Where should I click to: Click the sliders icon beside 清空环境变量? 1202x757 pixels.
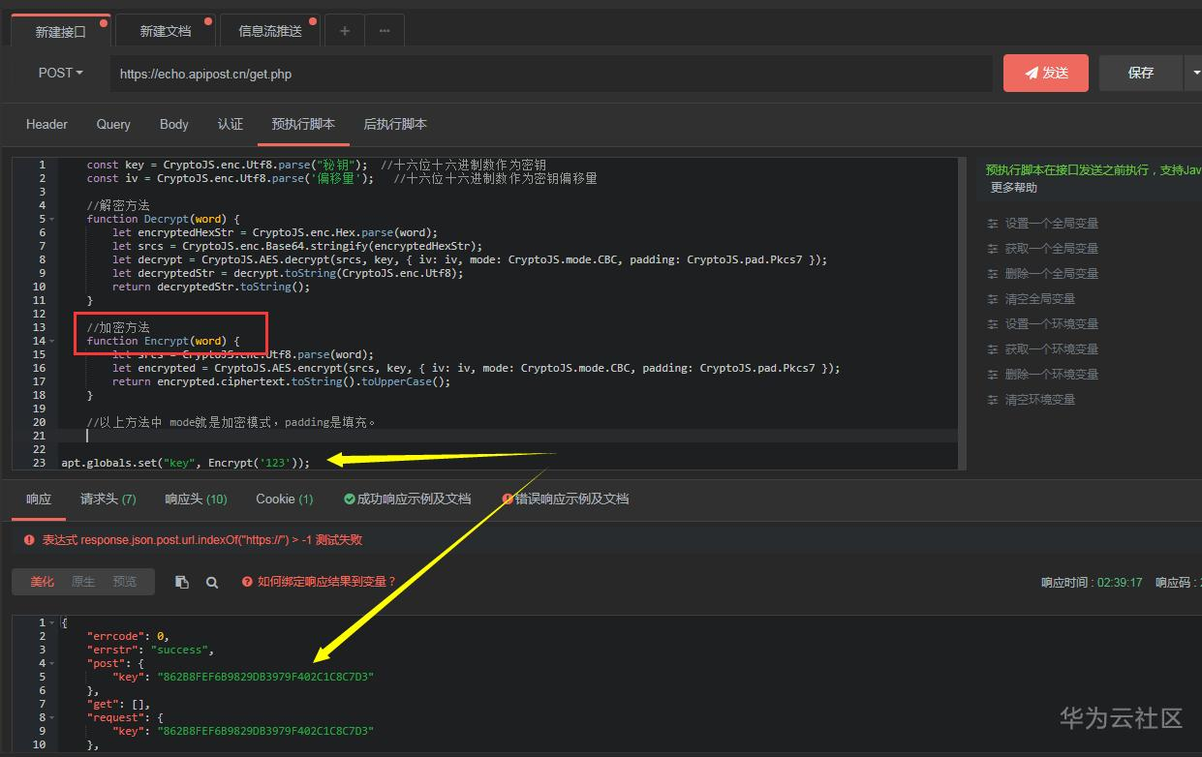coord(993,399)
